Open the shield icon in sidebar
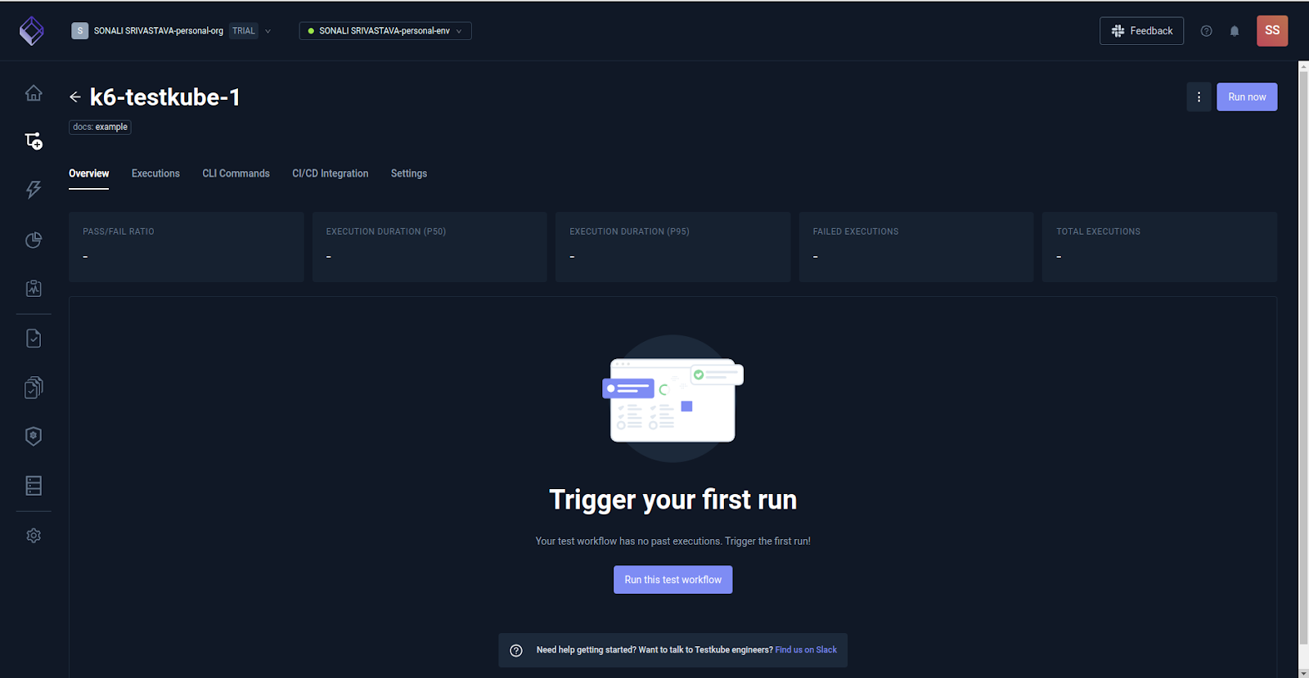 (x=34, y=436)
